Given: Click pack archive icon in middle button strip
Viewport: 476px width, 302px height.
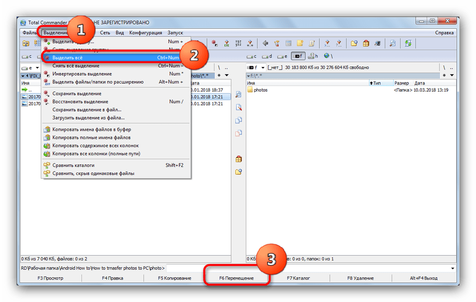Looking at the screenshot, I should (x=239, y=159).
